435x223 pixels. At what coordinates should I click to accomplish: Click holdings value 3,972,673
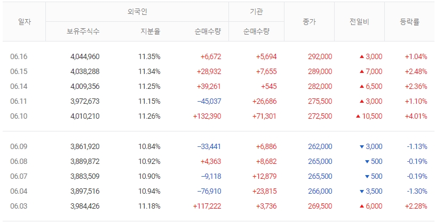85,102
